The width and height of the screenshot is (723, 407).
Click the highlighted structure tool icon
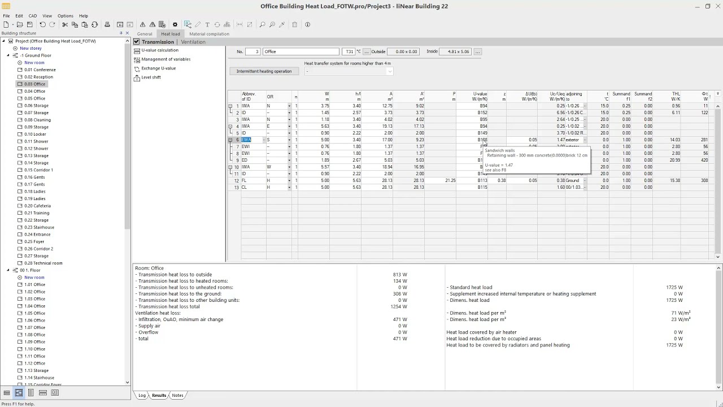(188, 24)
